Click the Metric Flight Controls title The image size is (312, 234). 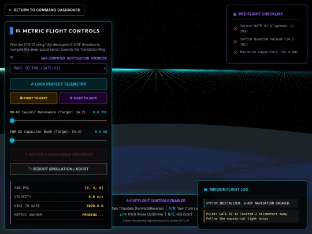[61, 31]
